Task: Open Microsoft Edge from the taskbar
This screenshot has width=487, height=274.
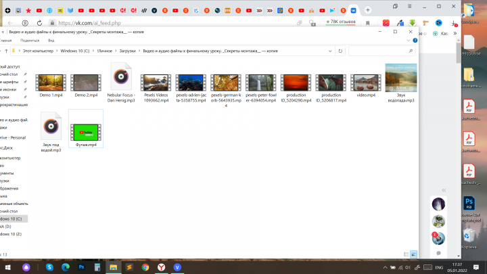Action: pyautogui.click(x=65, y=267)
